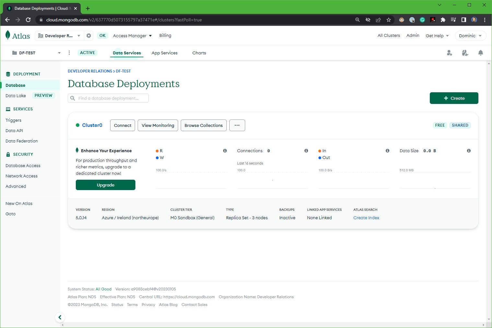Open the notifications bell icon

481,53
